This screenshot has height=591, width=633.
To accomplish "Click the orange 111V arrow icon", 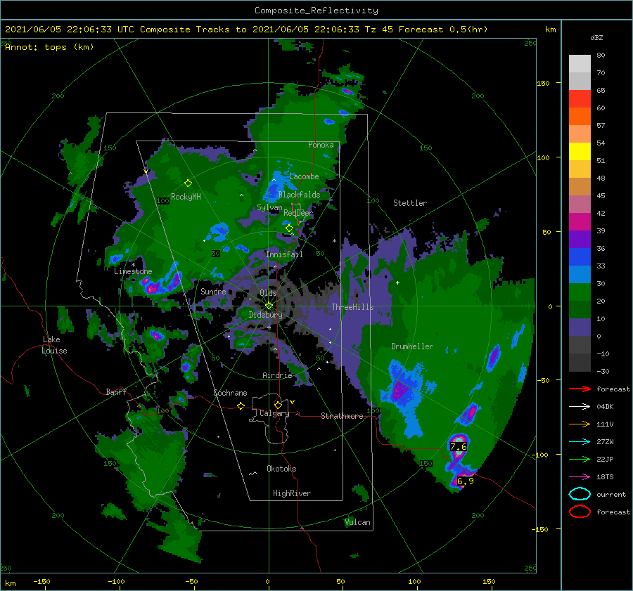I will (580, 424).
